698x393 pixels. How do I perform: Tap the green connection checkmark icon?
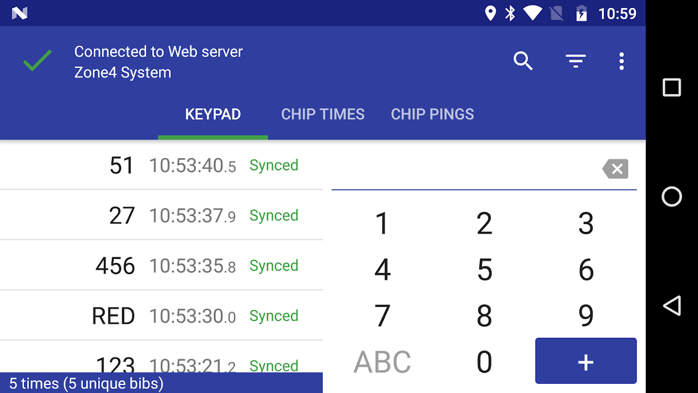pyautogui.click(x=37, y=61)
